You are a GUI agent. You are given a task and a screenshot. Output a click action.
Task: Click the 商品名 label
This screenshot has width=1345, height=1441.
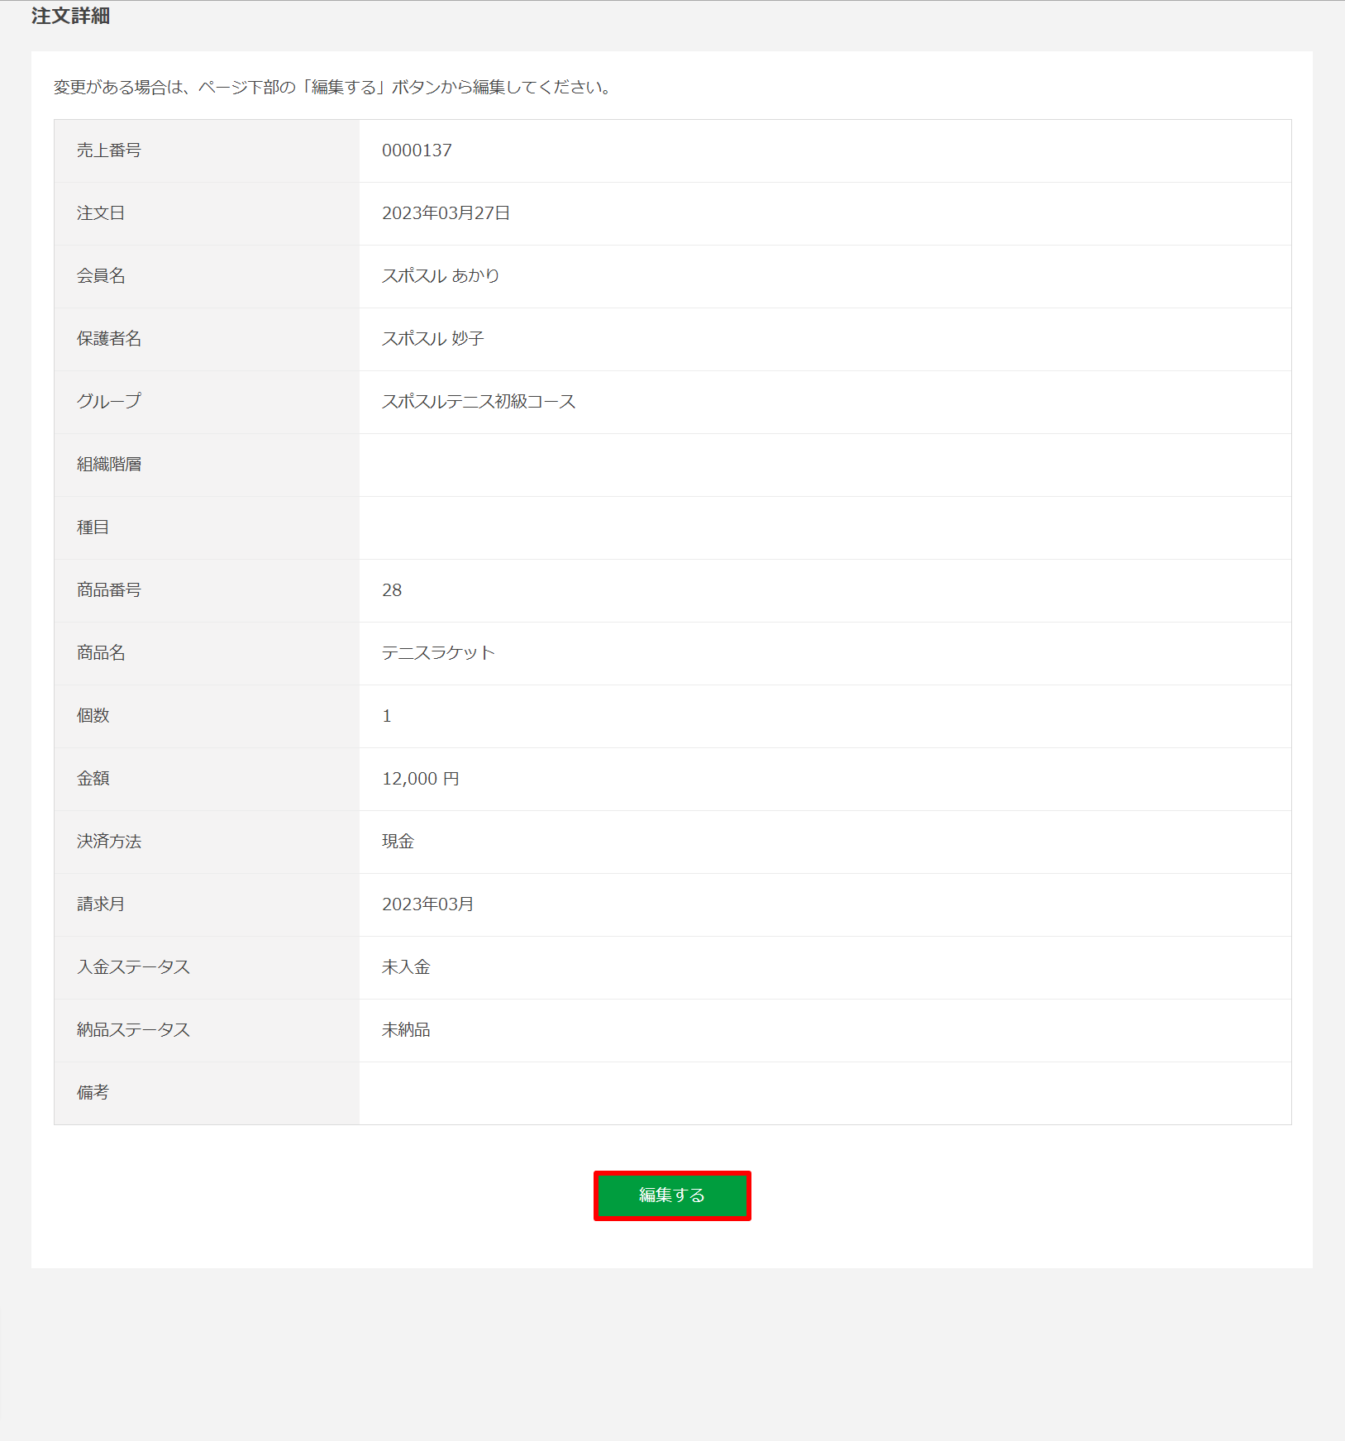101,653
